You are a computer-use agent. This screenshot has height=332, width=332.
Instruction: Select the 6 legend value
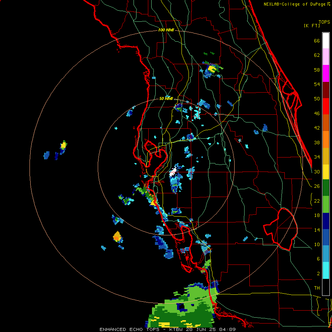click(318, 259)
